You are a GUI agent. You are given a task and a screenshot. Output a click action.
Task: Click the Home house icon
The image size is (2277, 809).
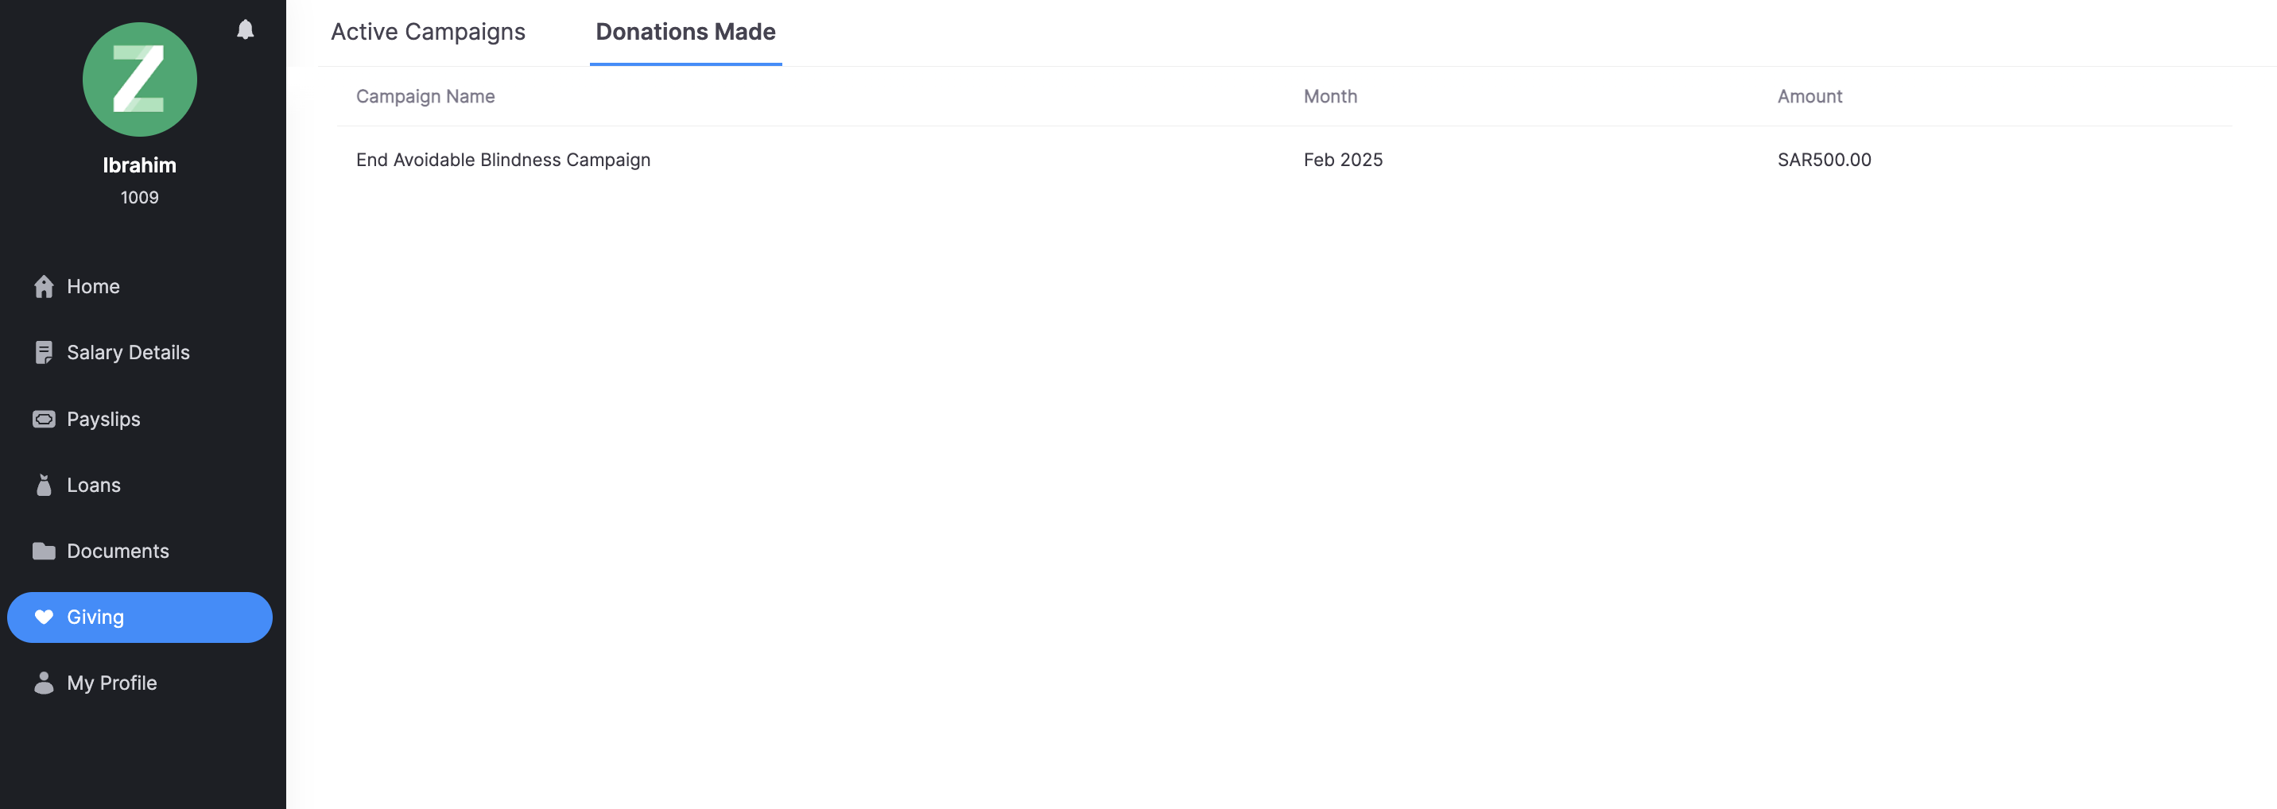pyautogui.click(x=43, y=286)
